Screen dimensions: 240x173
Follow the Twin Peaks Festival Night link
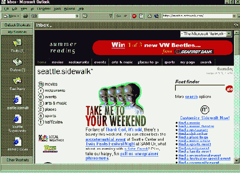click(110, 144)
